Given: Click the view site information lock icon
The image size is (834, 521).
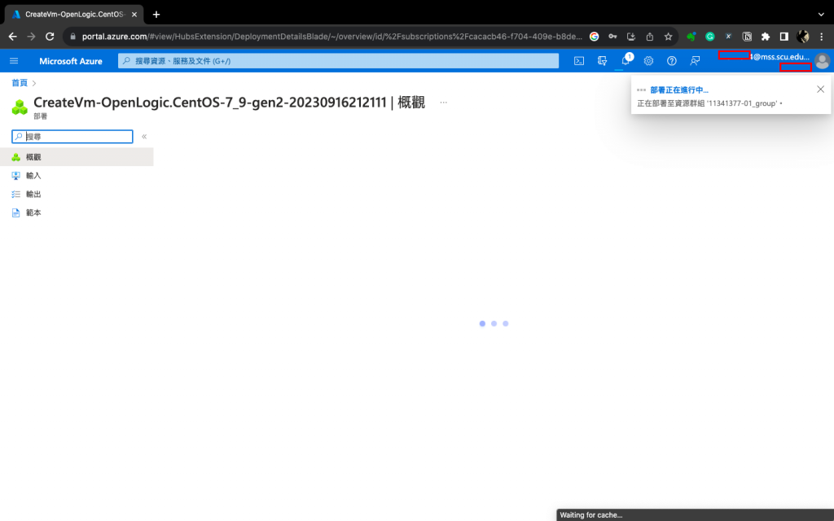Looking at the screenshot, I should [x=73, y=37].
